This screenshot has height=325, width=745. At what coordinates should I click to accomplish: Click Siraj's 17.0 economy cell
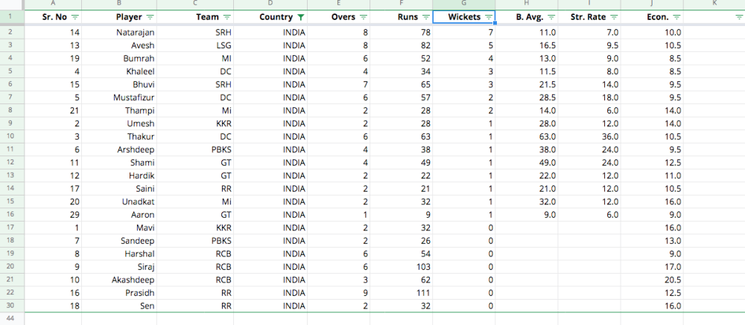point(652,267)
